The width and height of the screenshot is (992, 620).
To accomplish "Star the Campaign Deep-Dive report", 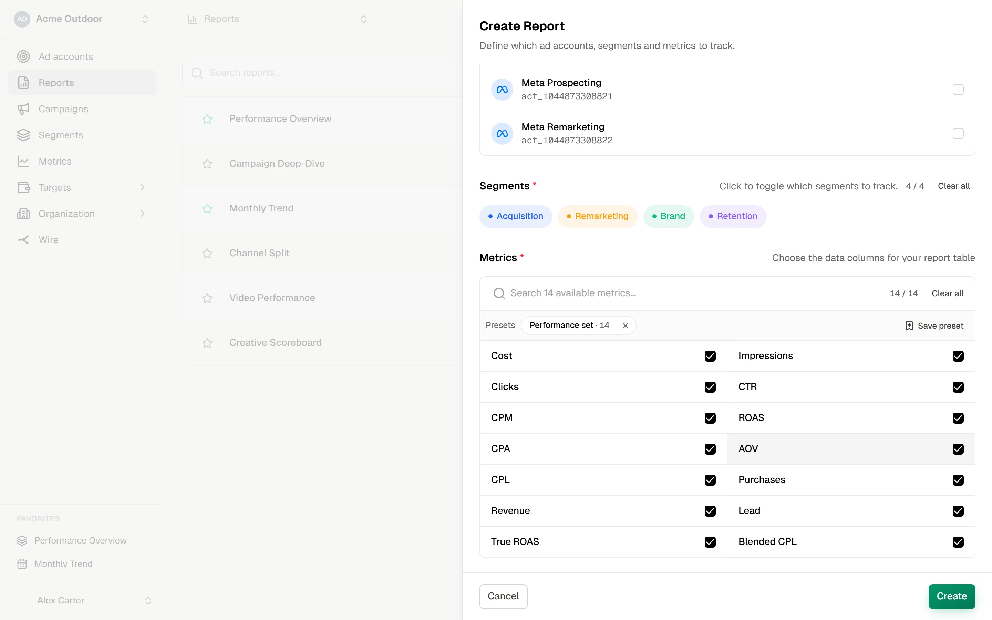I will click(x=207, y=164).
